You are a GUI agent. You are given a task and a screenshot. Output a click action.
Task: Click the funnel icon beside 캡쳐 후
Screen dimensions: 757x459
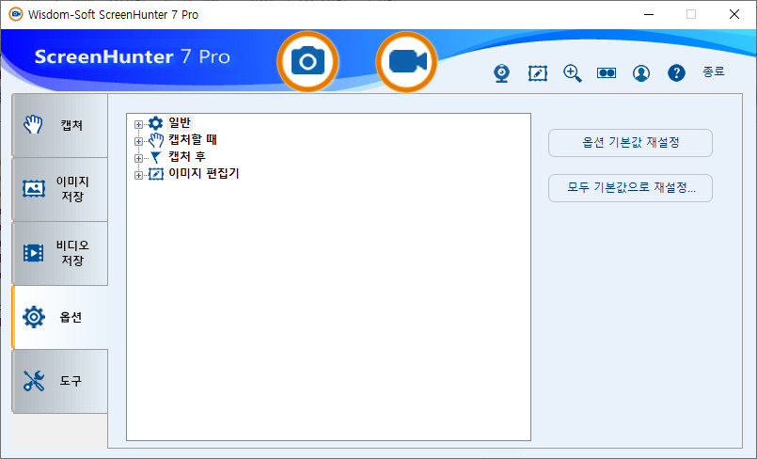tap(155, 157)
